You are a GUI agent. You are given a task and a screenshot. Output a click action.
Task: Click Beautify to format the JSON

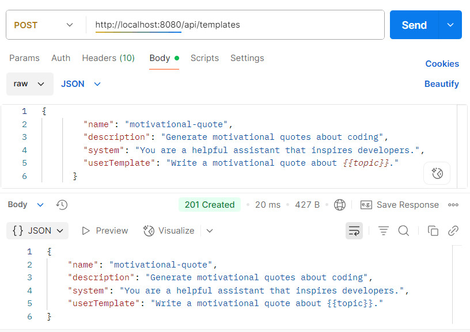(442, 84)
